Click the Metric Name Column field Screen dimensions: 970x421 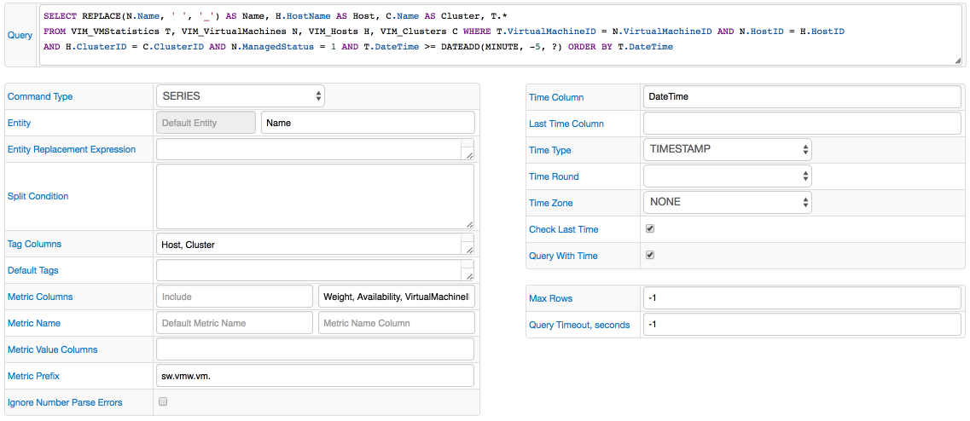(397, 323)
